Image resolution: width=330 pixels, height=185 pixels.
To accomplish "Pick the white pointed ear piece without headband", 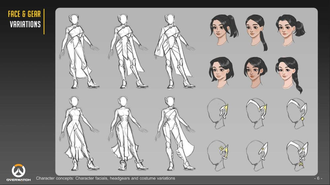I will click(257, 155).
